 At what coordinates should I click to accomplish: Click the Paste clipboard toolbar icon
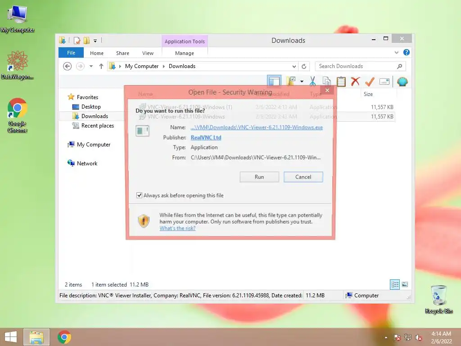tap(341, 81)
